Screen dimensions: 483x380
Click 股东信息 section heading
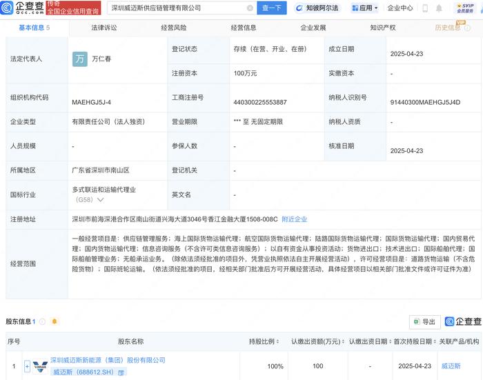coord(18,322)
